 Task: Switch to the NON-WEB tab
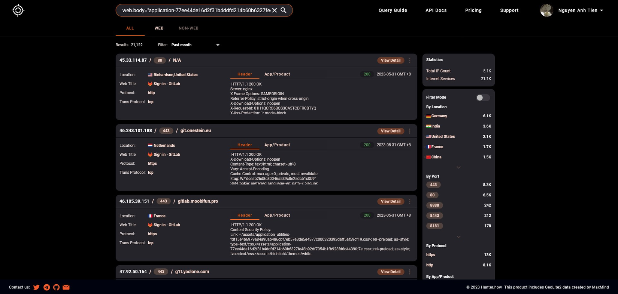click(188, 28)
